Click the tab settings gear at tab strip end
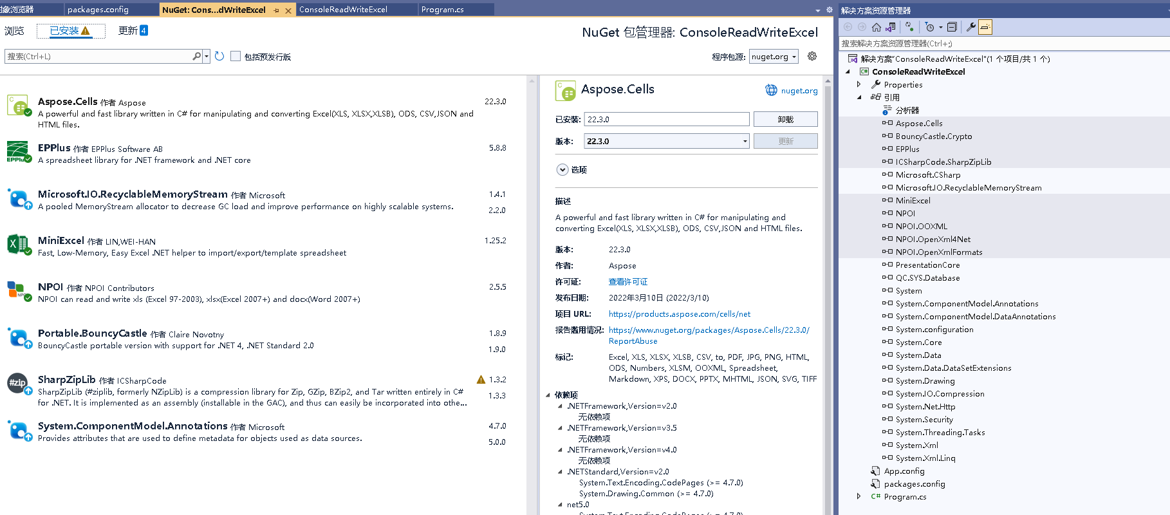Viewport: 1170px width, 515px height. [830, 10]
